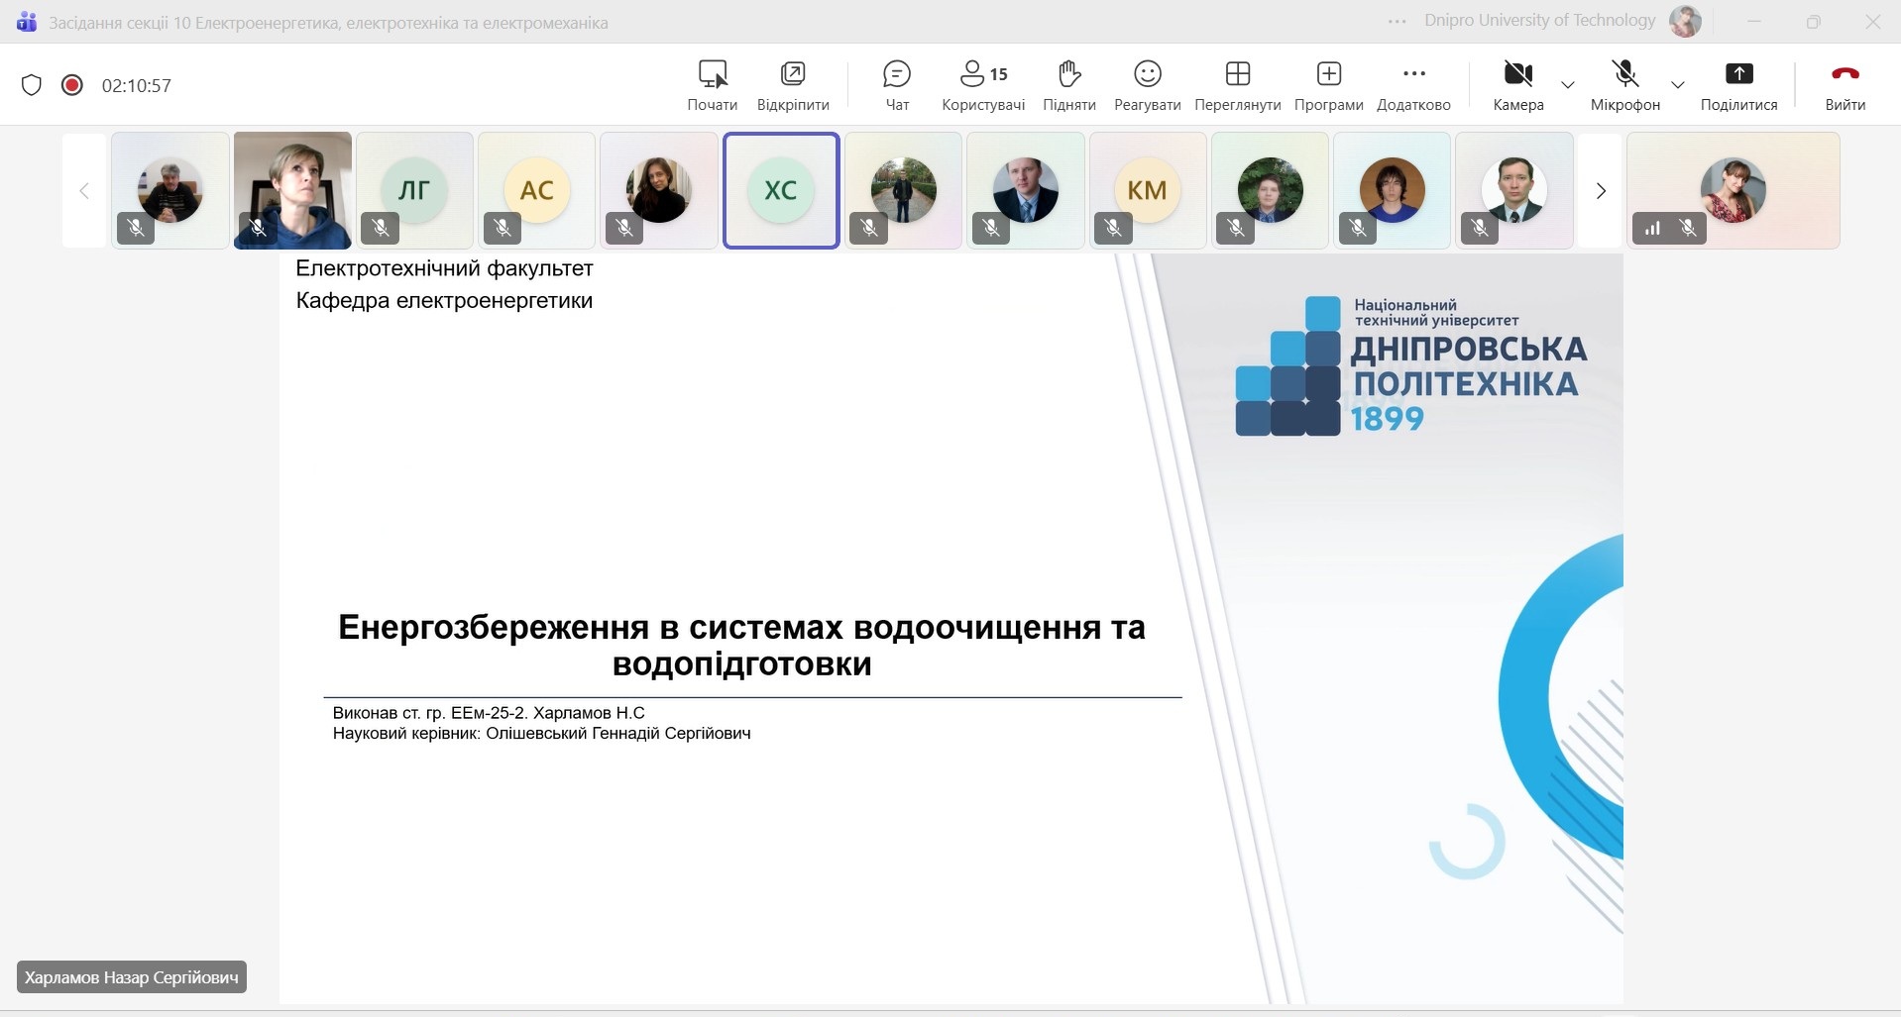This screenshot has width=1901, height=1017.
Task: Open the Програми apps panel
Action: 1328,85
